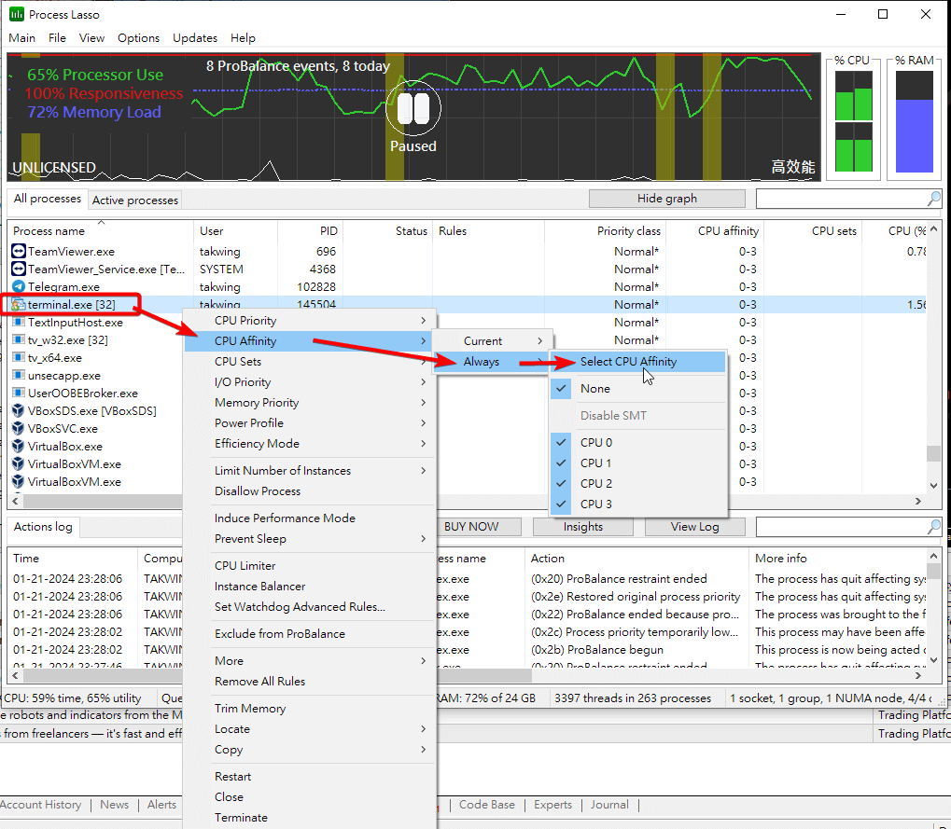Open the Main menu

tap(21, 37)
